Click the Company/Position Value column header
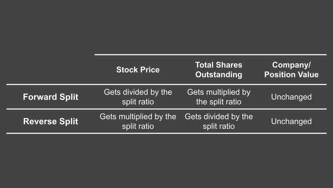 (291, 70)
